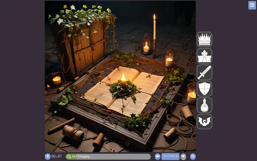Go to the previous puzzle date

[157, 157]
